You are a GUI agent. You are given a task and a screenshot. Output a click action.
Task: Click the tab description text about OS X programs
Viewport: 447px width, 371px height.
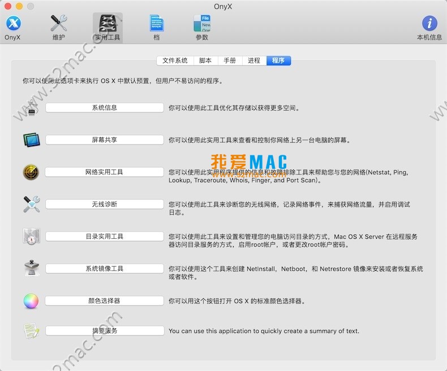point(123,81)
